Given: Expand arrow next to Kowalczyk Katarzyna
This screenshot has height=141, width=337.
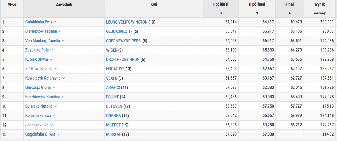Looking at the screenshot, I should click(x=64, y=78).
